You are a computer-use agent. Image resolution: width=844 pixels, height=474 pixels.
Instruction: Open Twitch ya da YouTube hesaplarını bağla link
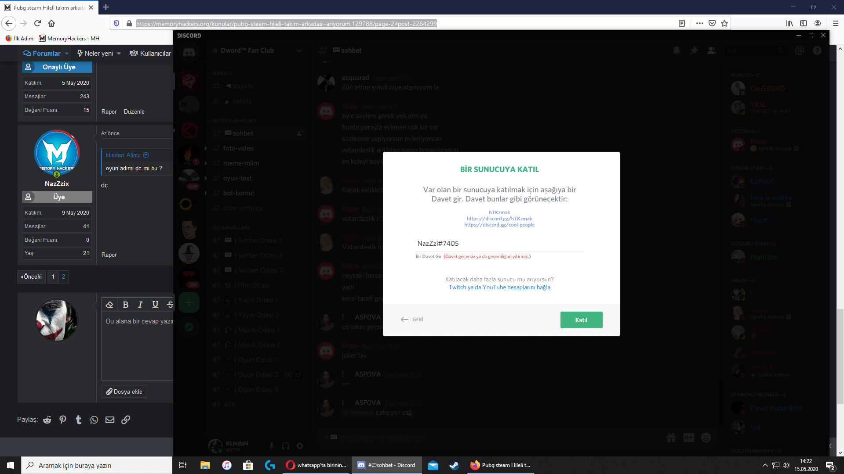[499, 287]
